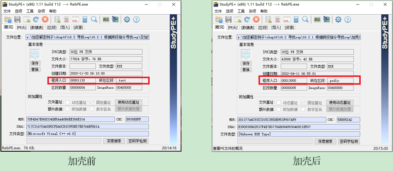The height and width of the screenshot is (171, 393).
Task: Click 密码学检测 button in 加壳后 window
Action: [x=349, y=142]
